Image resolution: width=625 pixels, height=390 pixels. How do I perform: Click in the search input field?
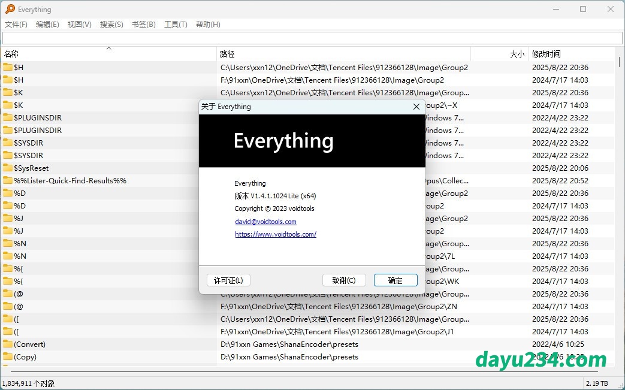point(312,38)
